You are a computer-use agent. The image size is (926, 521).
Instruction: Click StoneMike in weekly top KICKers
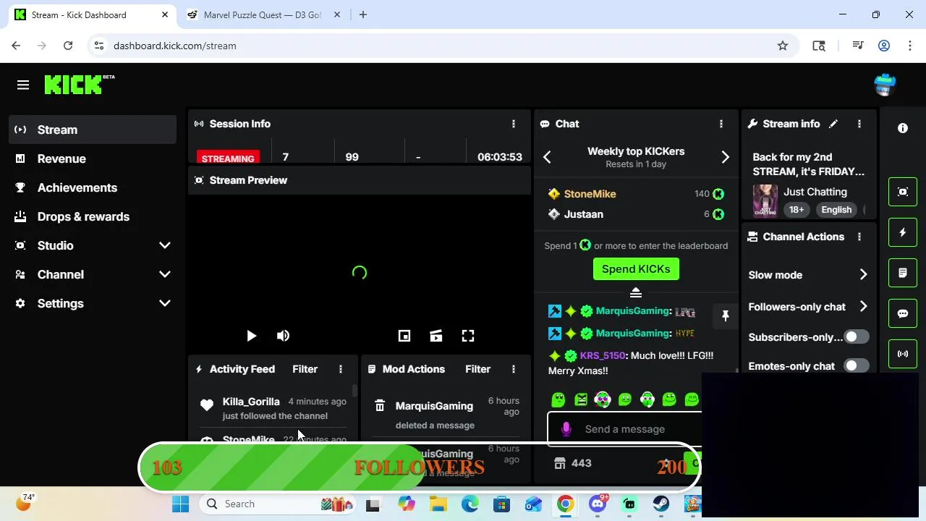590,194
